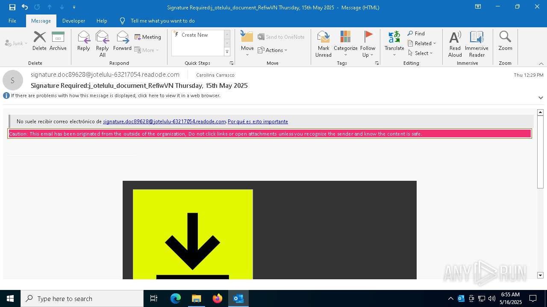Screen dimensions: 547x307
Task: Open the Related dropdown
Action: click(422, 43)
